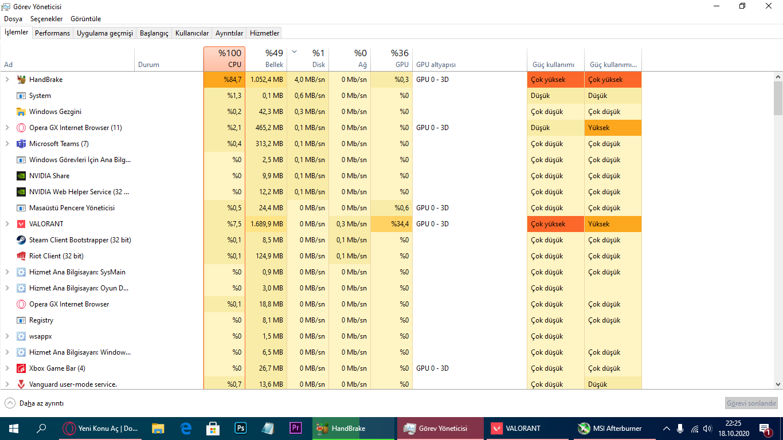Open Photoshop from the taskbar
This screenshot has height=440, width=783.
pos(241,428)
